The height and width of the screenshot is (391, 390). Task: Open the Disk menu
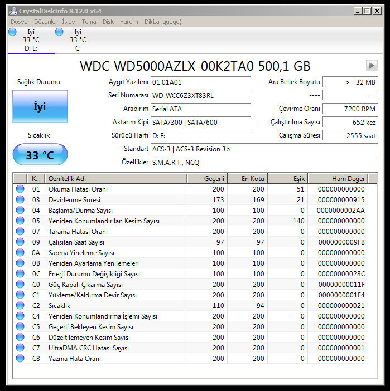108,22
